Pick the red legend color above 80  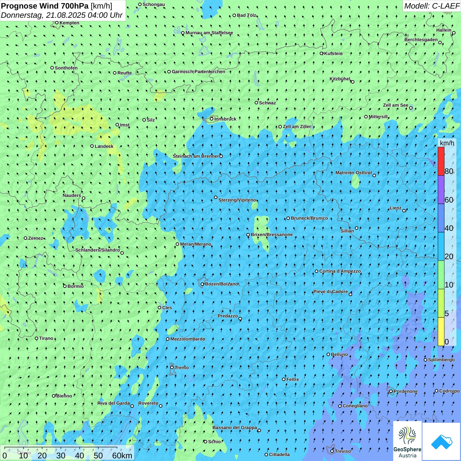441,161
